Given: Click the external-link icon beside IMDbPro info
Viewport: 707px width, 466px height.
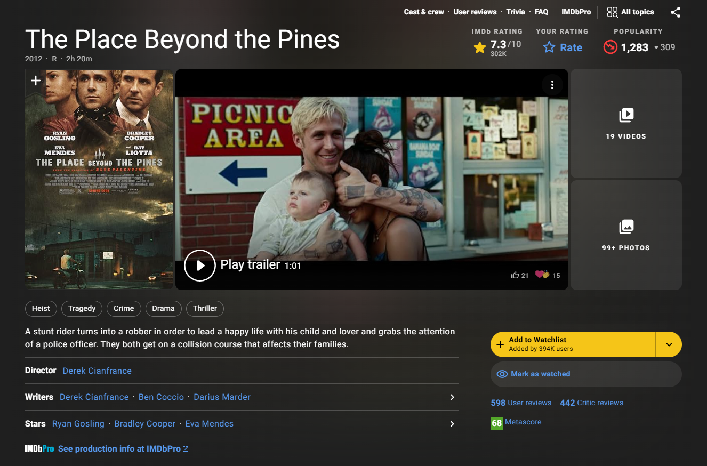Looking at the screenshot, I should click(x=186, y=449).
